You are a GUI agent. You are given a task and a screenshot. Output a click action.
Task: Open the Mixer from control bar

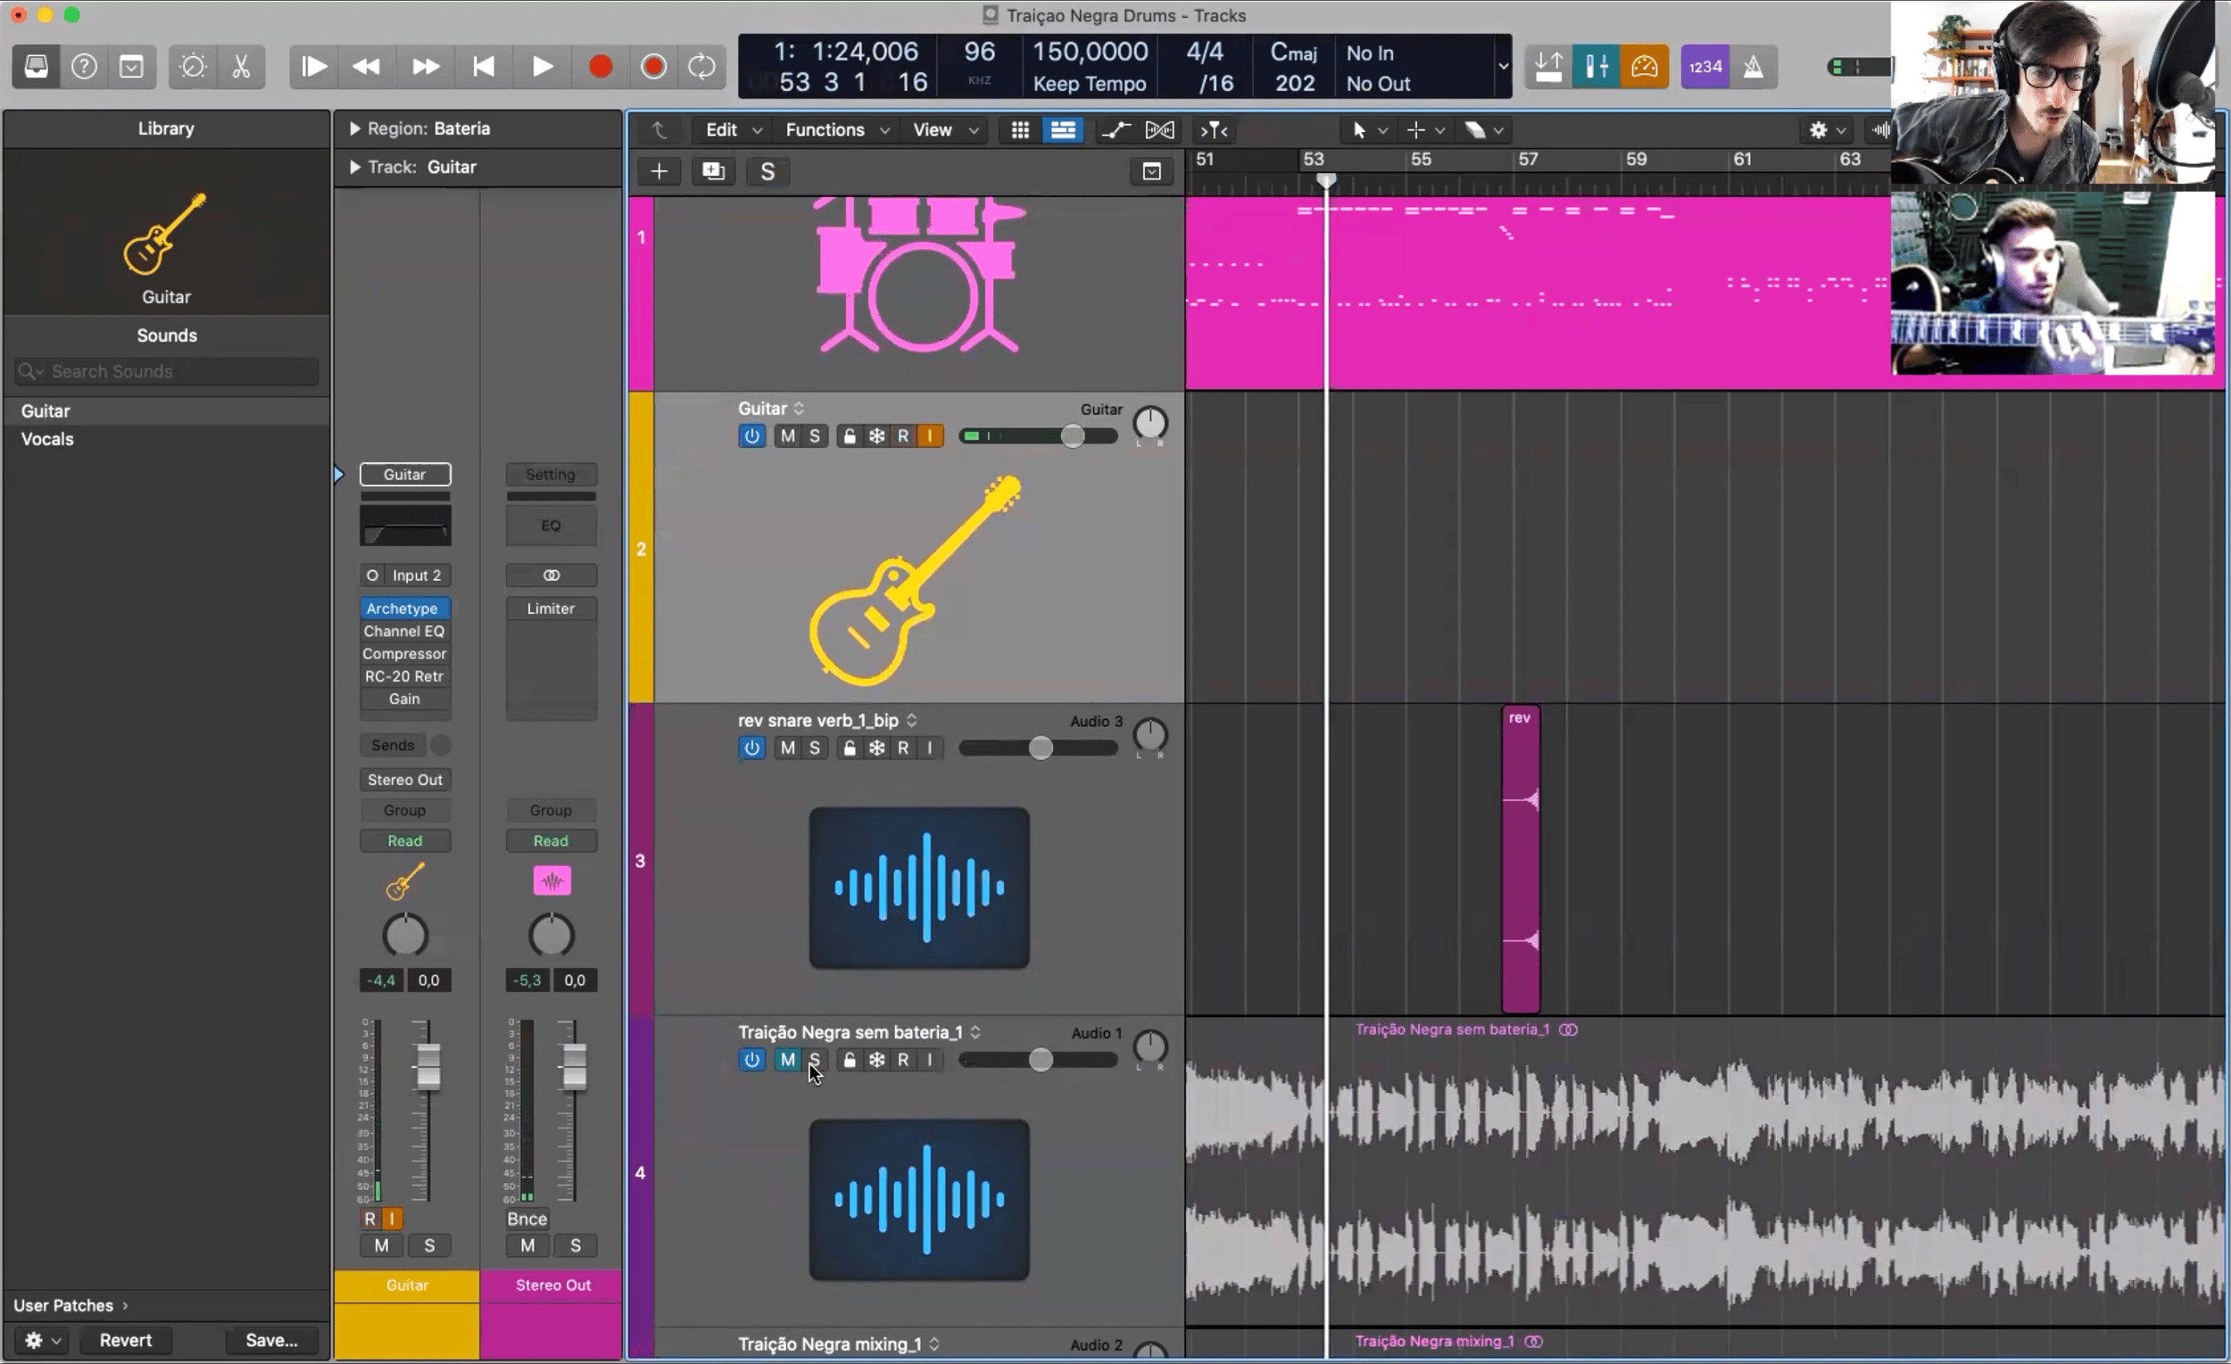1597,67
